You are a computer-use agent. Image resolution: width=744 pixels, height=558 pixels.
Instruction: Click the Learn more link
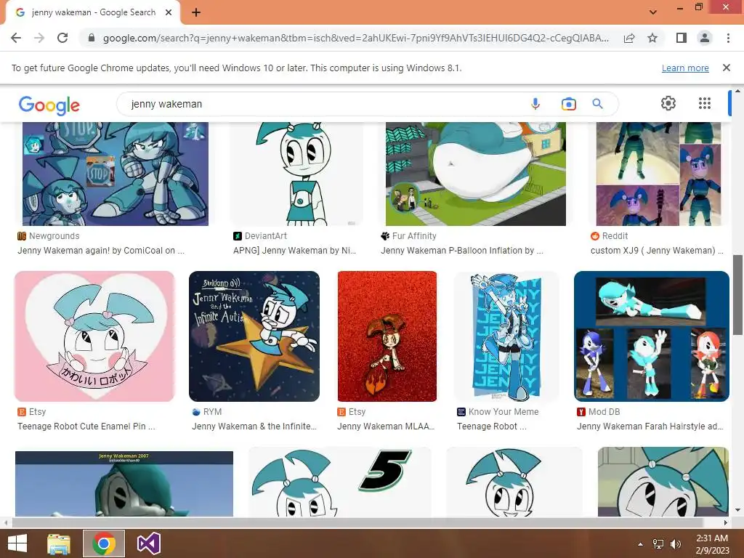pos(685,68)
